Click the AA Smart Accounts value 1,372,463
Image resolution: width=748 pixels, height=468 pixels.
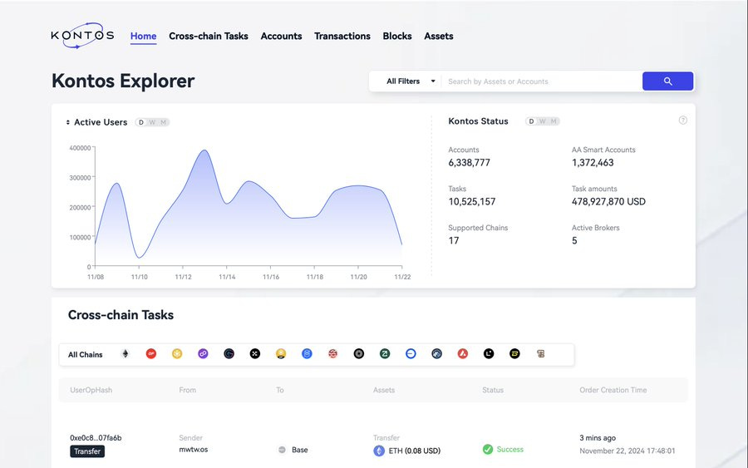tap(593, 163)
